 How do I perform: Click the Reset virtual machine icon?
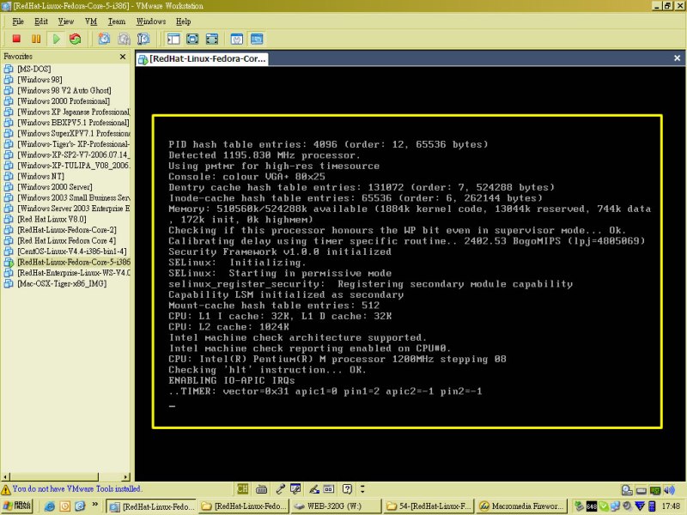(76, 39)
